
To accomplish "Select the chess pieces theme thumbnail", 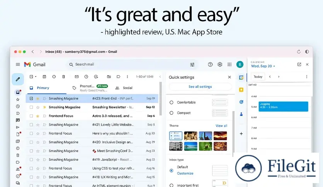I will [190, 136].
